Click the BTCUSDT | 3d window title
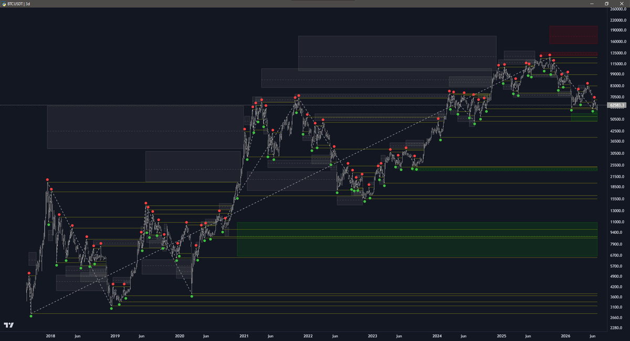Image resolution: width=630 pixels, height=341 pixels. click(x=19, y=4)
